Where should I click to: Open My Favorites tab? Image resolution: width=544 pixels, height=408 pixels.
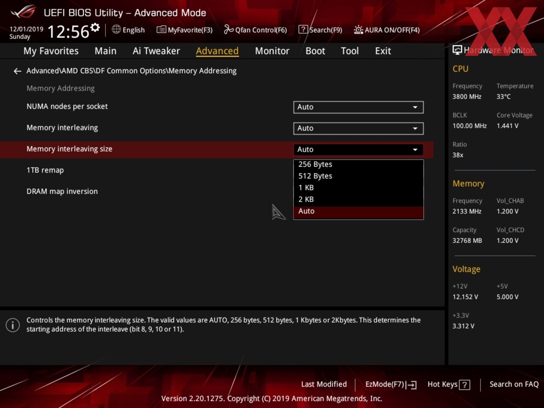pyautogui.click(x=51, y=51)
